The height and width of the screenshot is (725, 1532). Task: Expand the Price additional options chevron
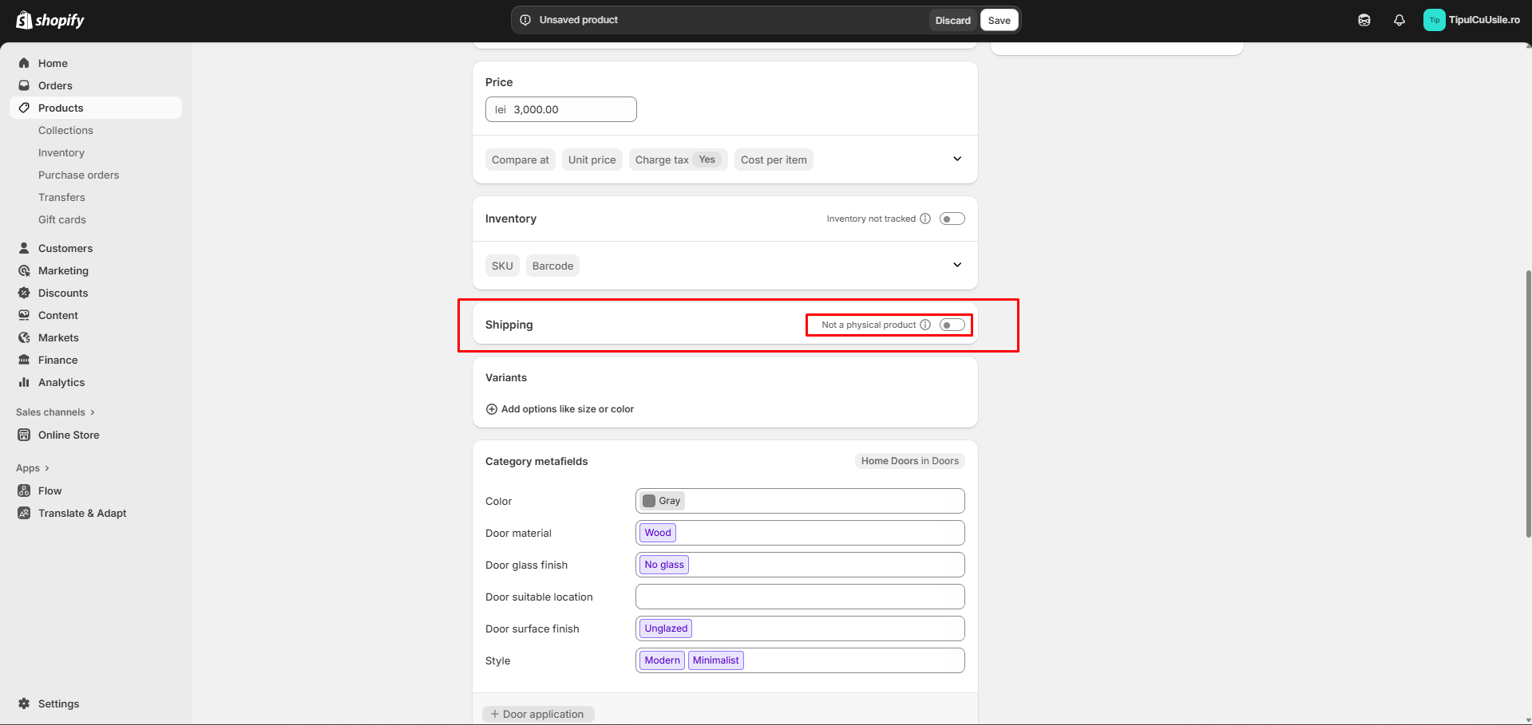[956, 159]
